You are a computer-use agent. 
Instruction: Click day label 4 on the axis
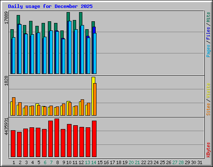(x=32, y=162)
